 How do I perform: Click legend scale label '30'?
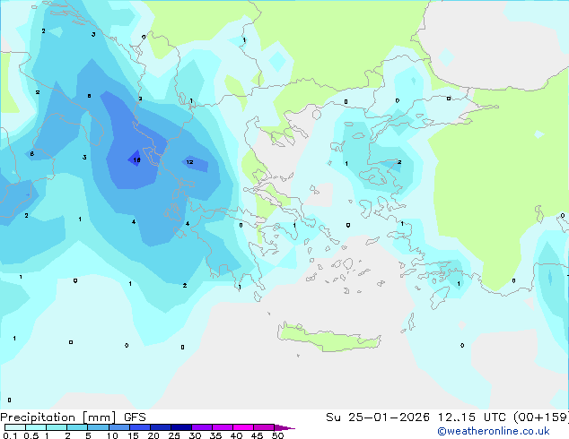pos(195,435)
